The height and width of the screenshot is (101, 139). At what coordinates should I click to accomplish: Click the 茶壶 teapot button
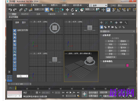point(111,54)
